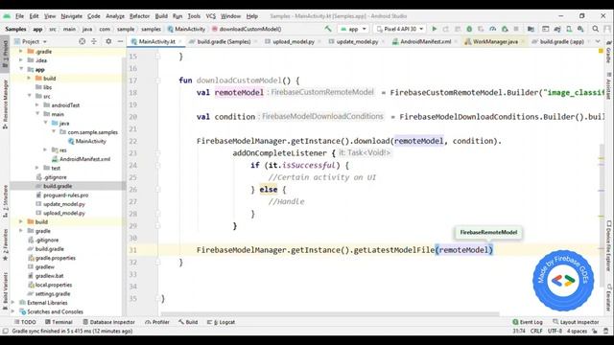Click the CRLF line separator in status bar
The width and height of the screenshot is (614, 345).
(x=536, y=331)
